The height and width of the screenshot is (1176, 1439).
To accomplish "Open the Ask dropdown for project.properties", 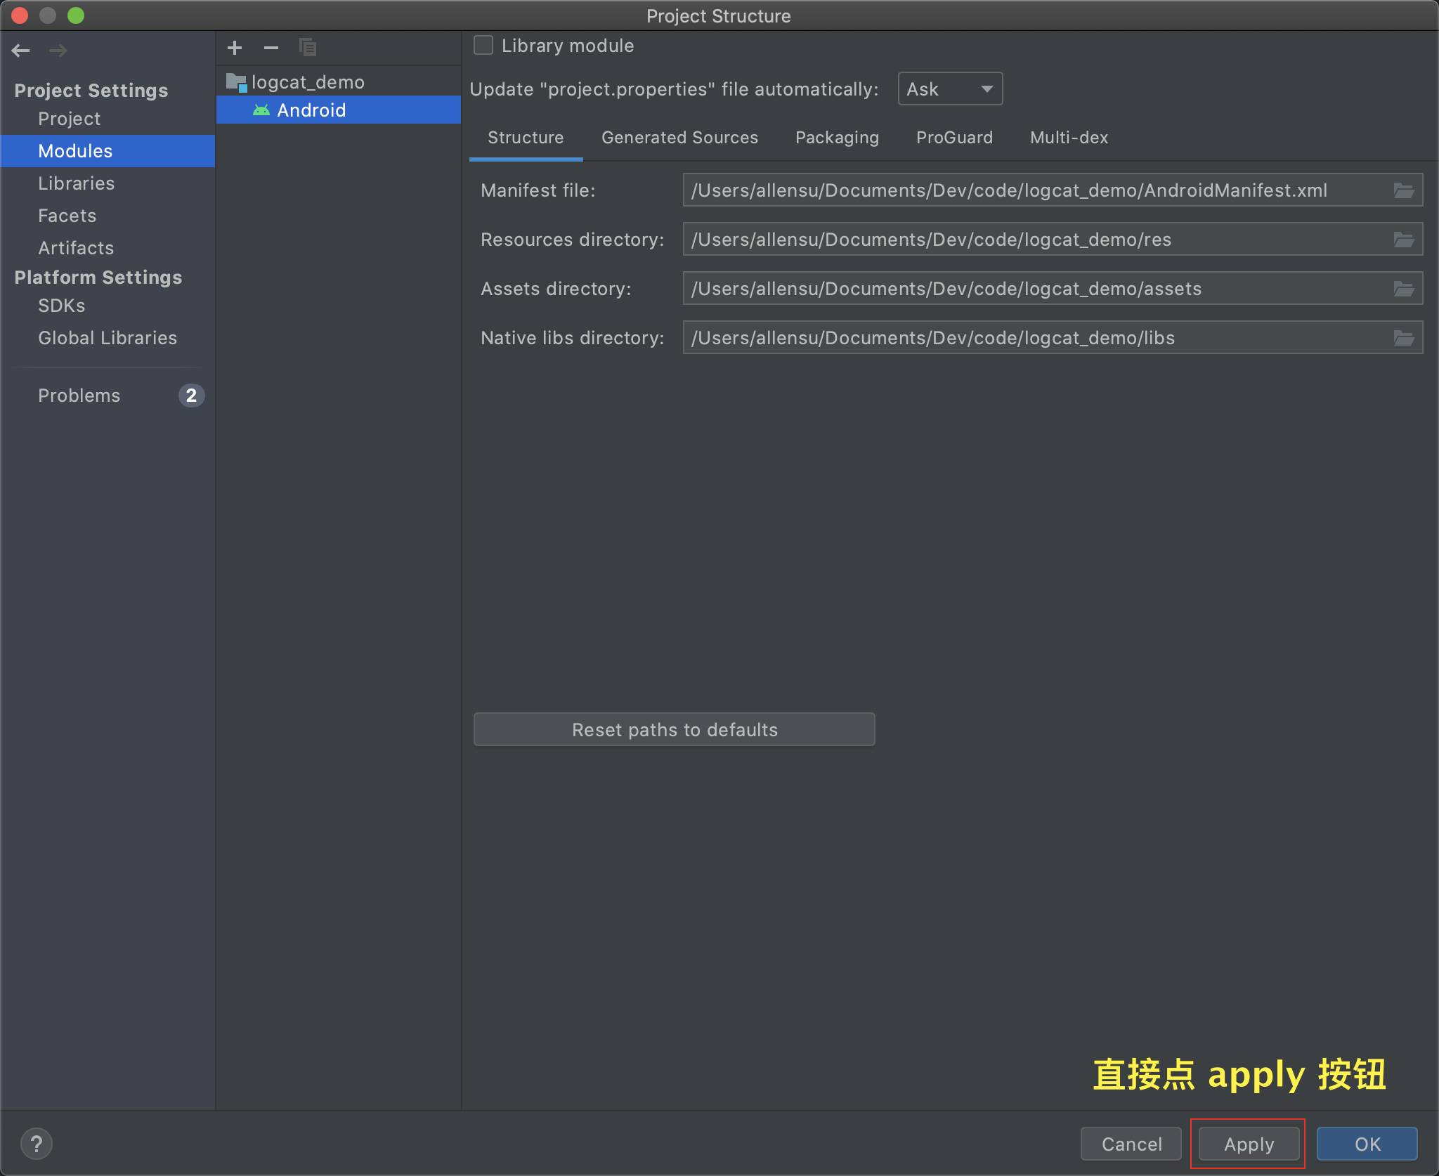I will [950, 89].
